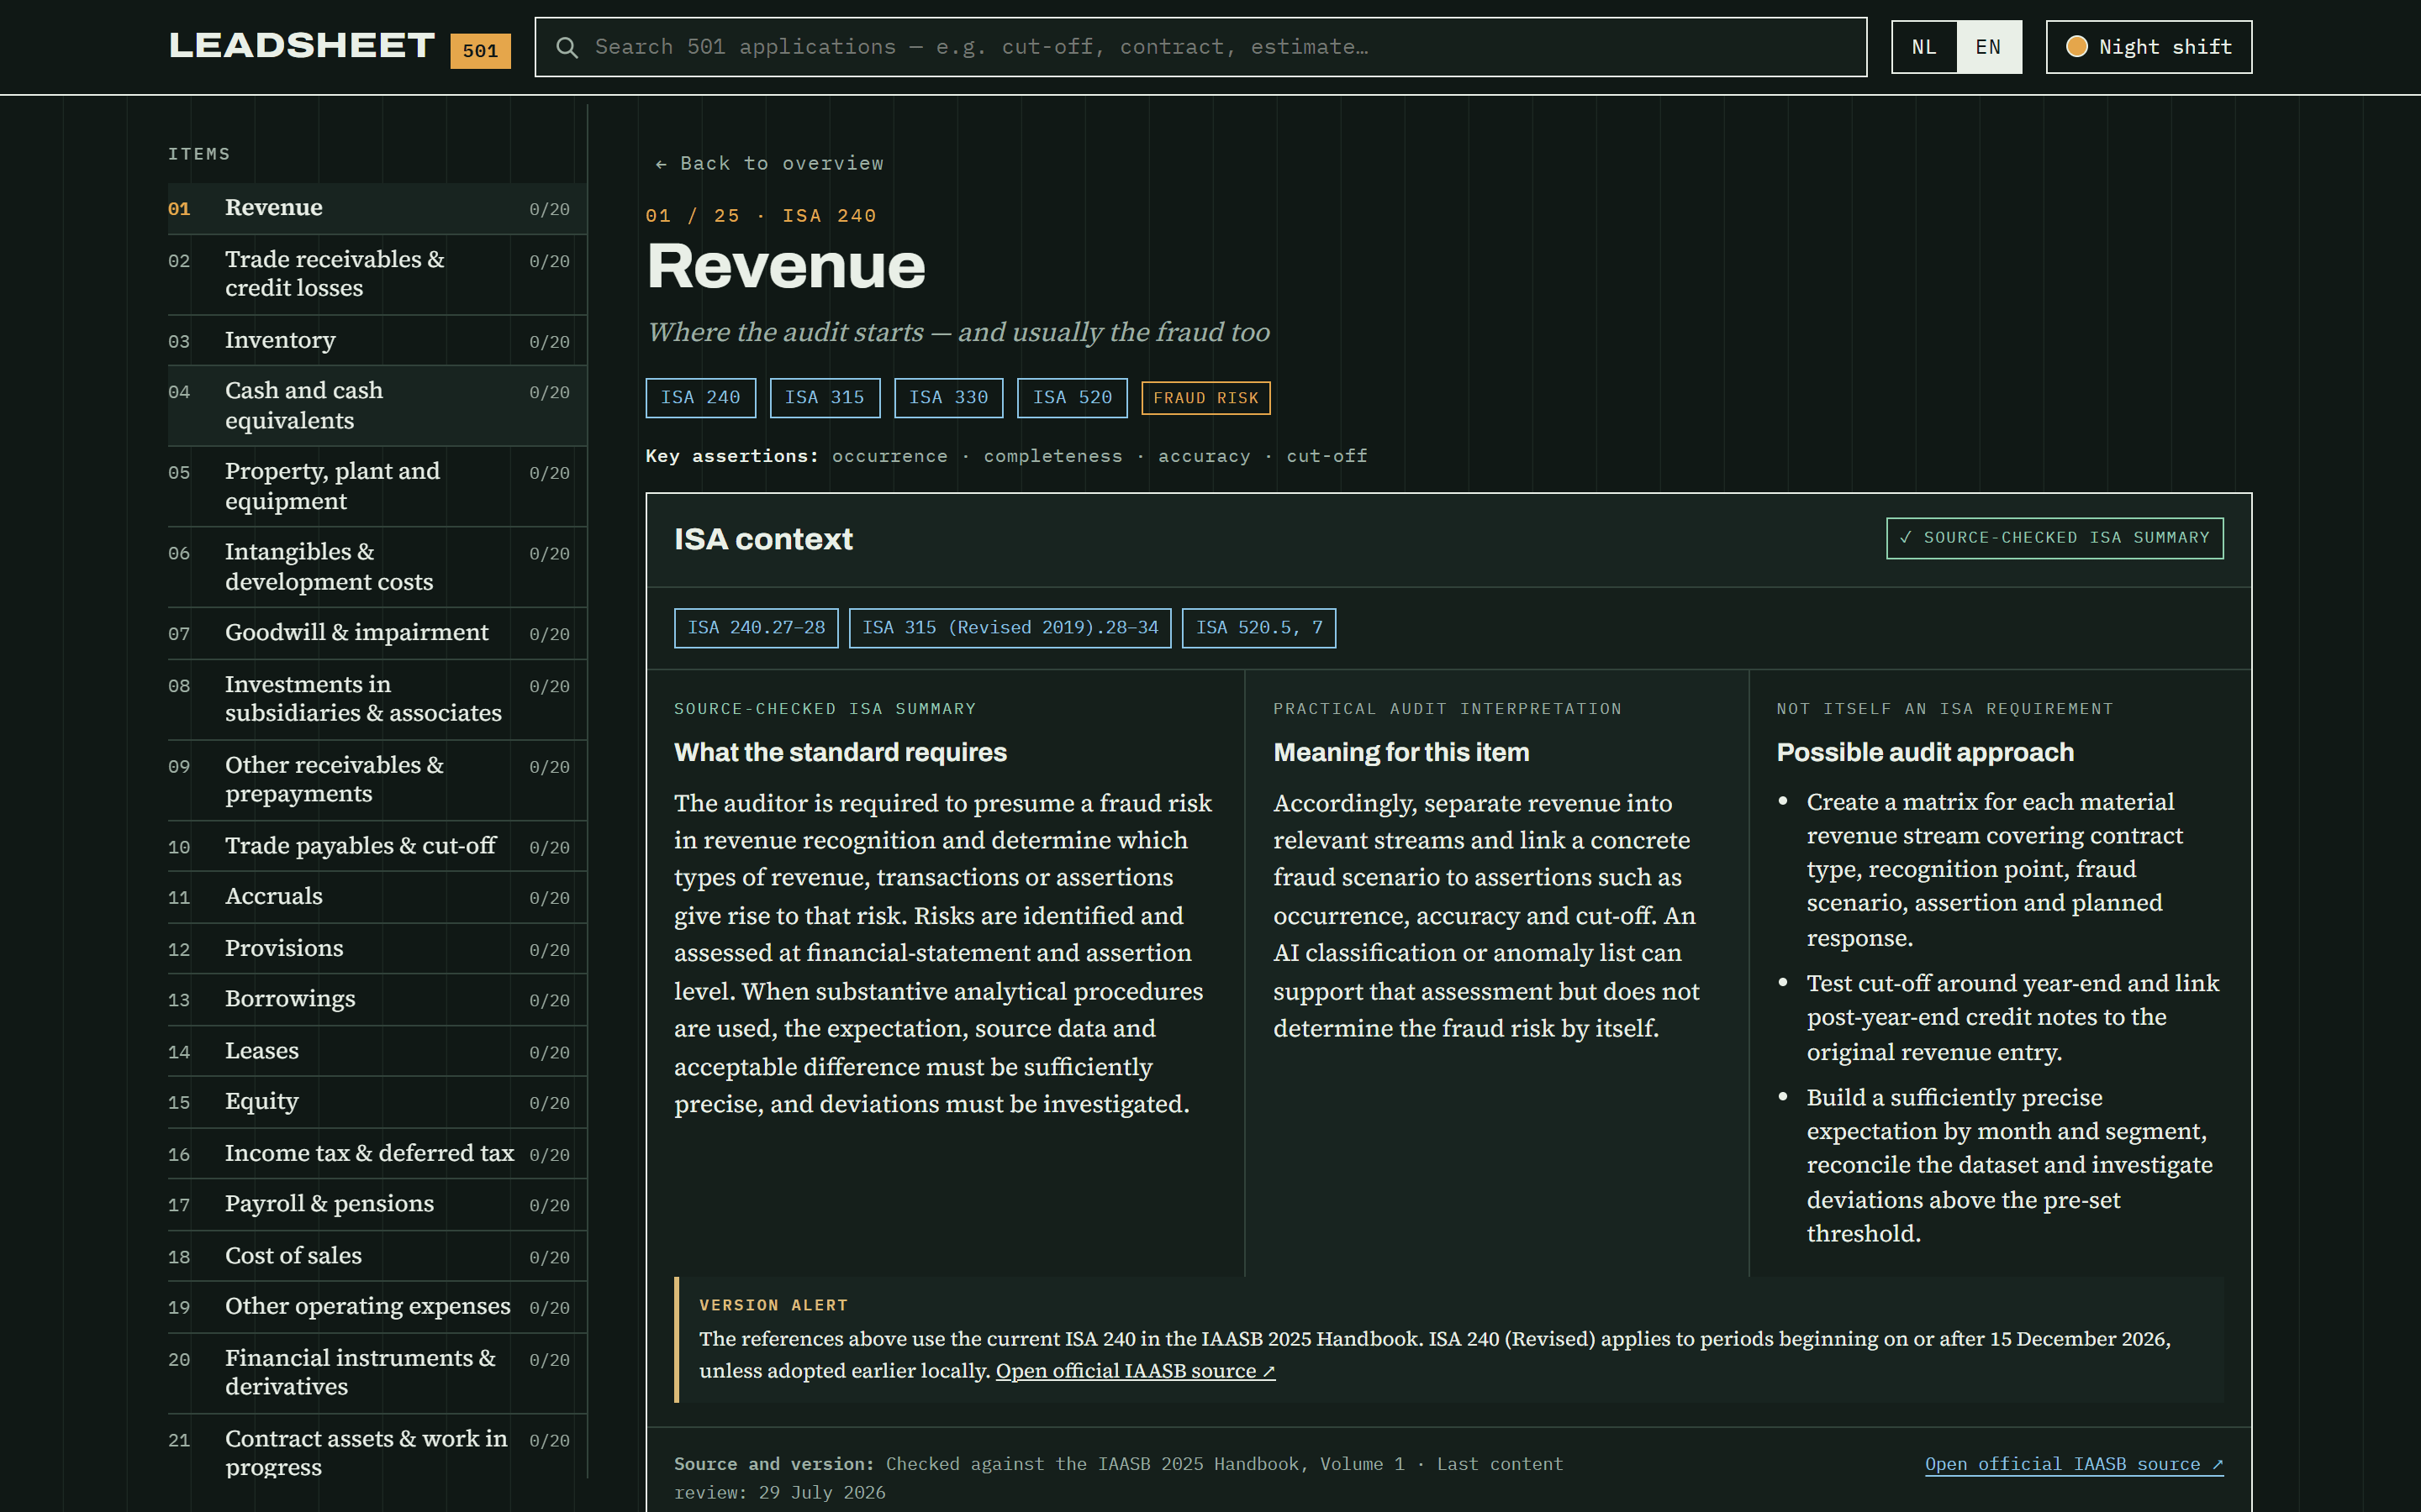The width and height of the screenshot is (2421, 1512).
Task: Click the ISA 315 (Revised 2019).28-34 chip
Action: tap(1010, 628)
